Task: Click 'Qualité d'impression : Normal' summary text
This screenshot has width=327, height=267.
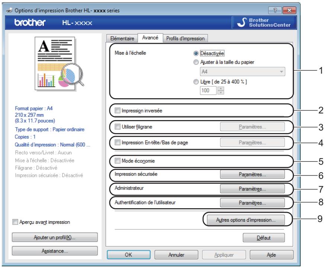Action: coord(52,145)
